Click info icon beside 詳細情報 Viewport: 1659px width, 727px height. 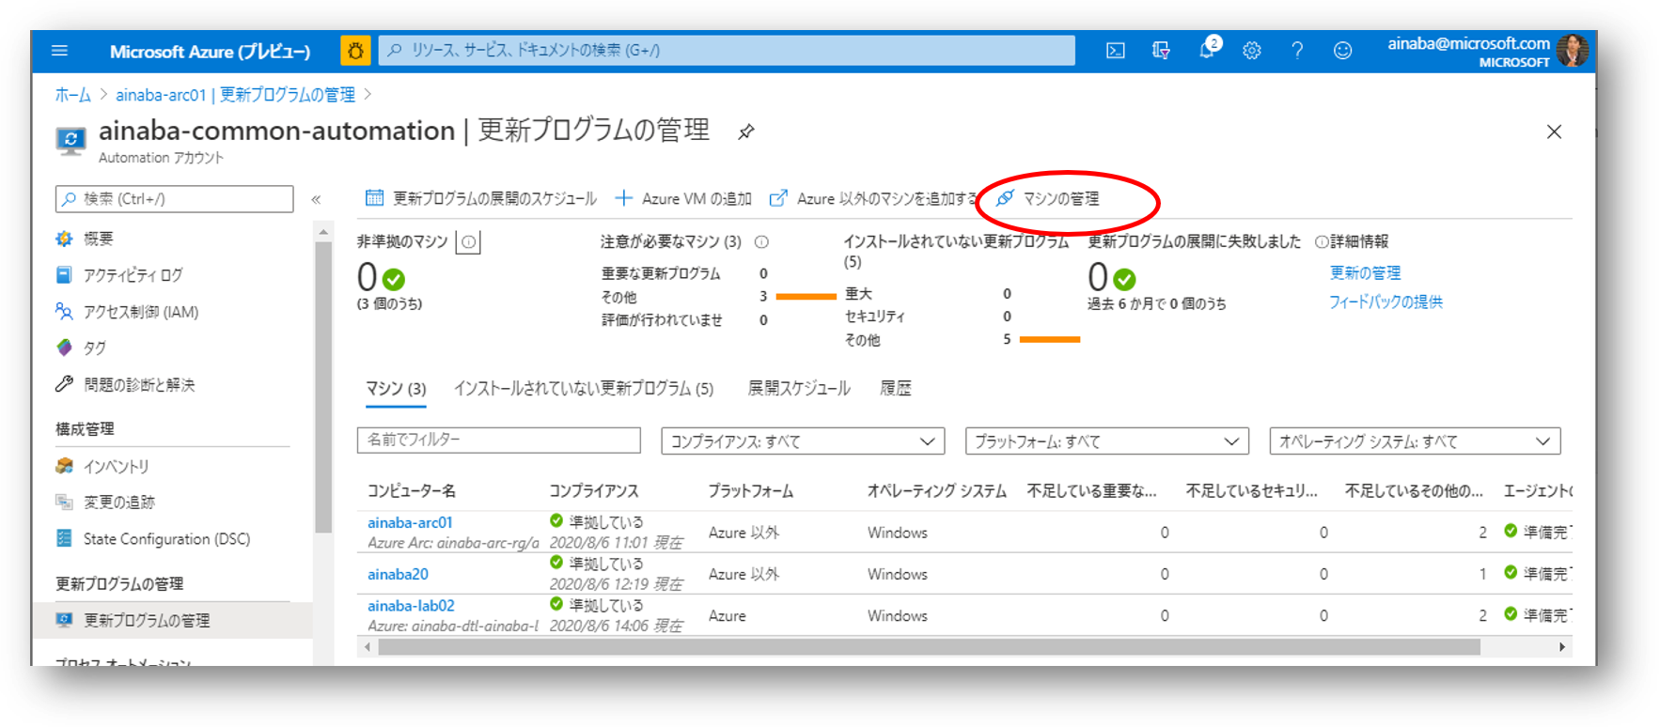click(x=1322, y=242)
